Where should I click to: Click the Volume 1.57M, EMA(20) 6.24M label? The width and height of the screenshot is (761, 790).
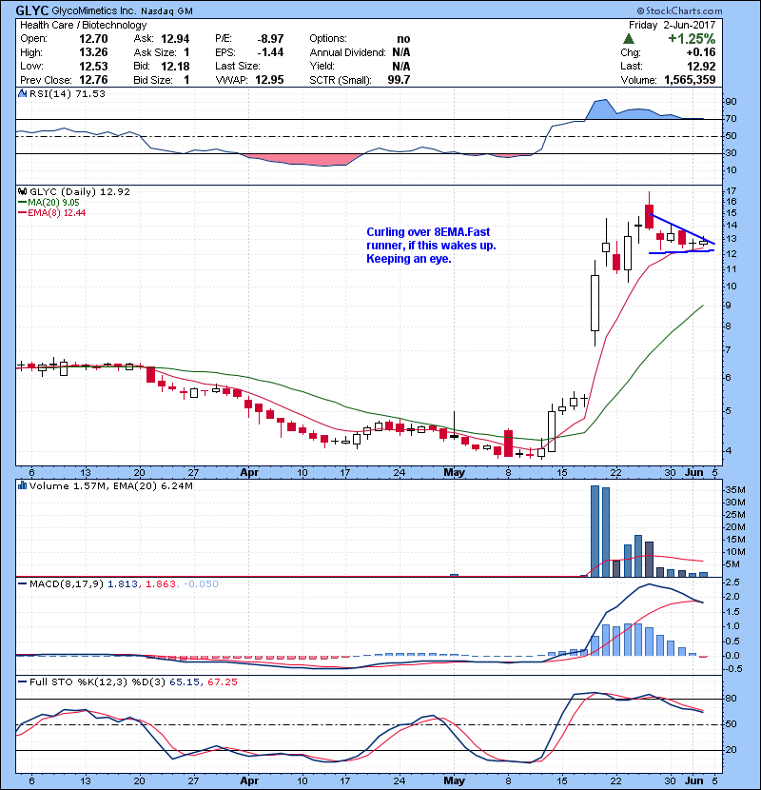click(110, 485)
